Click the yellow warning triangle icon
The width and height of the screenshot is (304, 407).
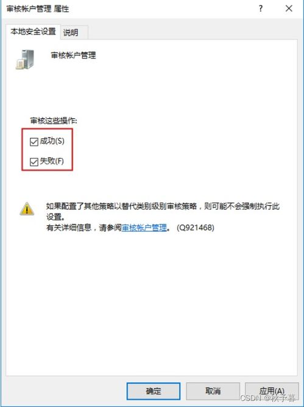(x=27, y=209)
